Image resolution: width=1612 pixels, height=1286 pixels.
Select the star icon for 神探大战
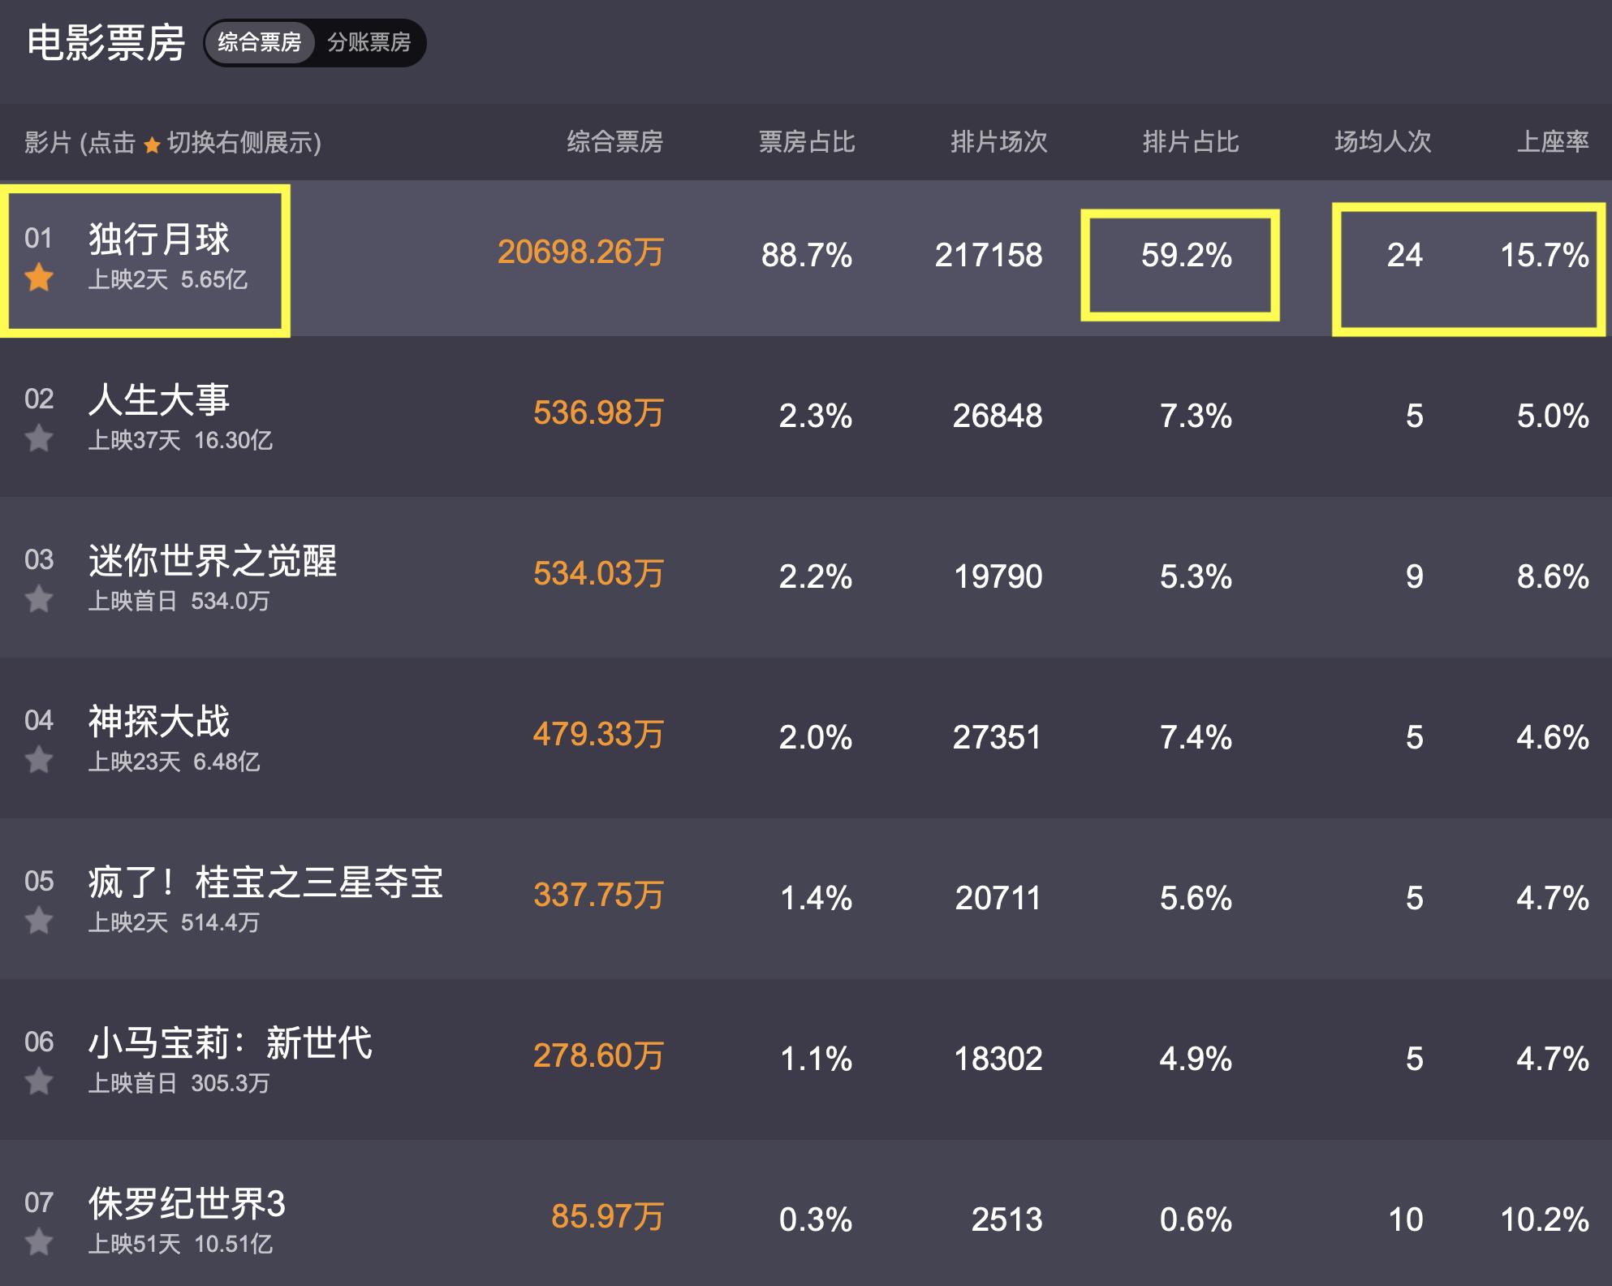(39, 761)
